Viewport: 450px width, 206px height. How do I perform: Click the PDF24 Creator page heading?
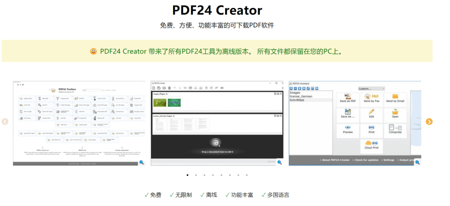pos(217,11)
